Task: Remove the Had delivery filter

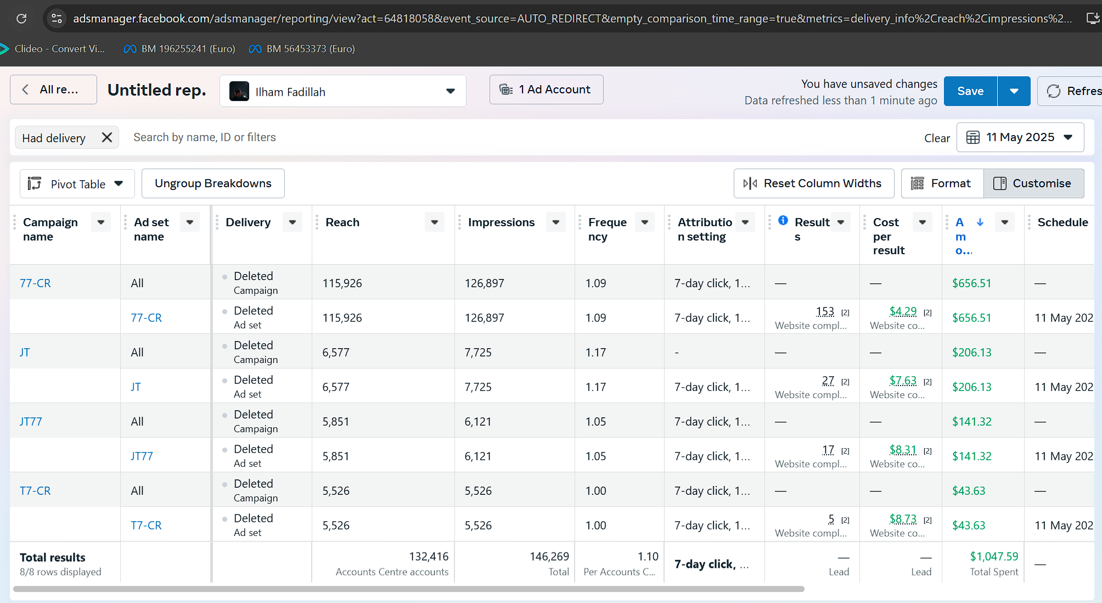Action: (x=107, y=137)
